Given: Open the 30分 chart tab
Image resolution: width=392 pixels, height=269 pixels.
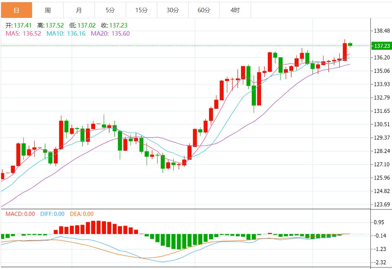Looking at the screenshot, I should pyautogui.click(x=173, y=10).
